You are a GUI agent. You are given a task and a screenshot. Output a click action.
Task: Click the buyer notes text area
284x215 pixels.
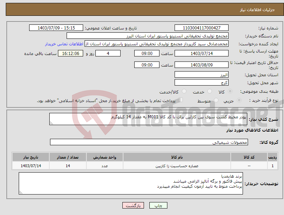tap(131, 183)
